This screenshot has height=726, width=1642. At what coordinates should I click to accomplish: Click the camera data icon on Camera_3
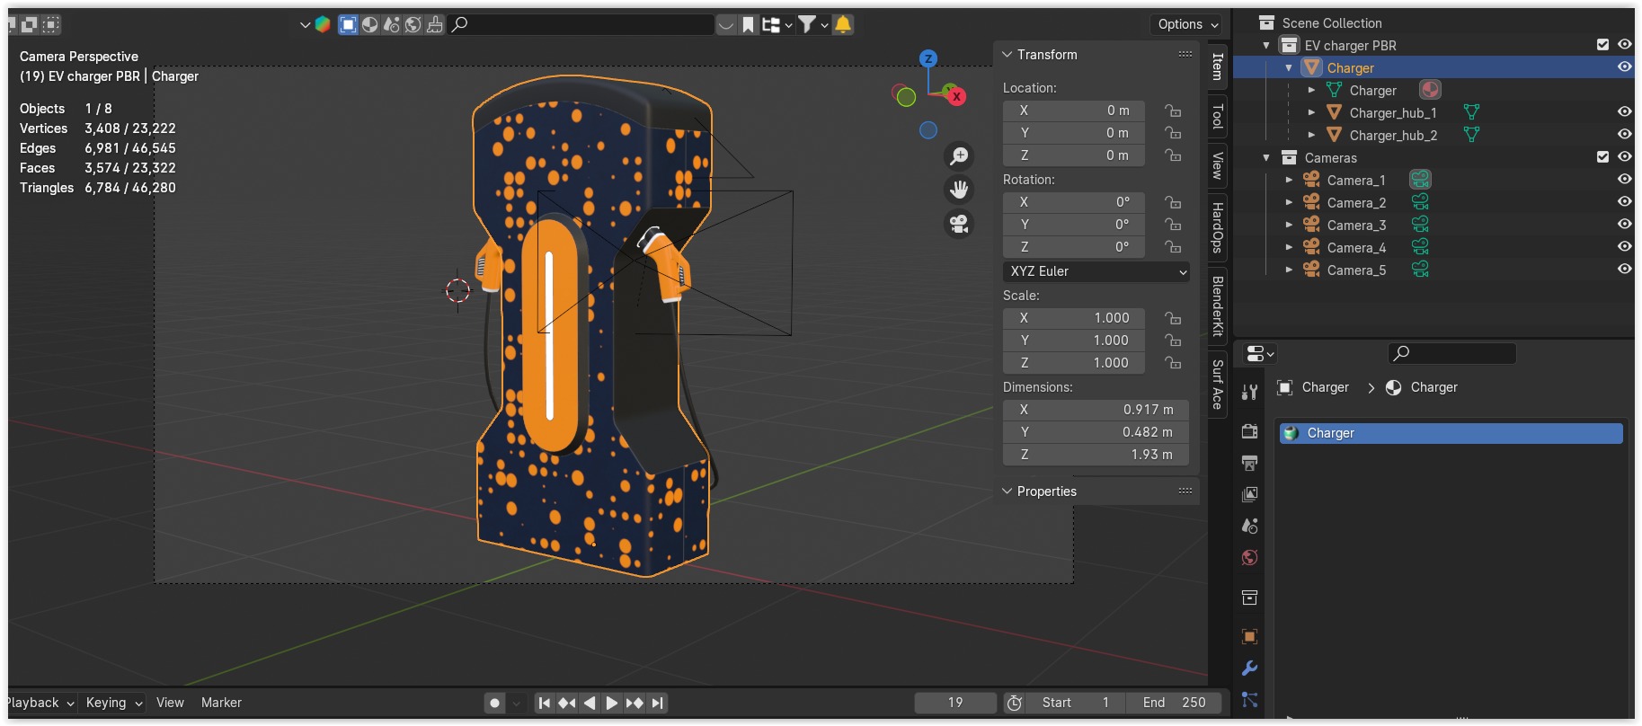tap(1420, 225)
